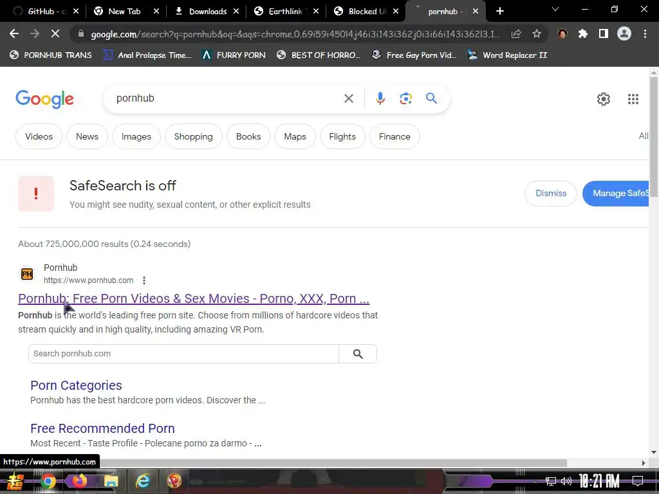Click the taskbar clock showing 10:21 AM
Image resolution: width=659 pixels, height=494 pixels.
599,480
